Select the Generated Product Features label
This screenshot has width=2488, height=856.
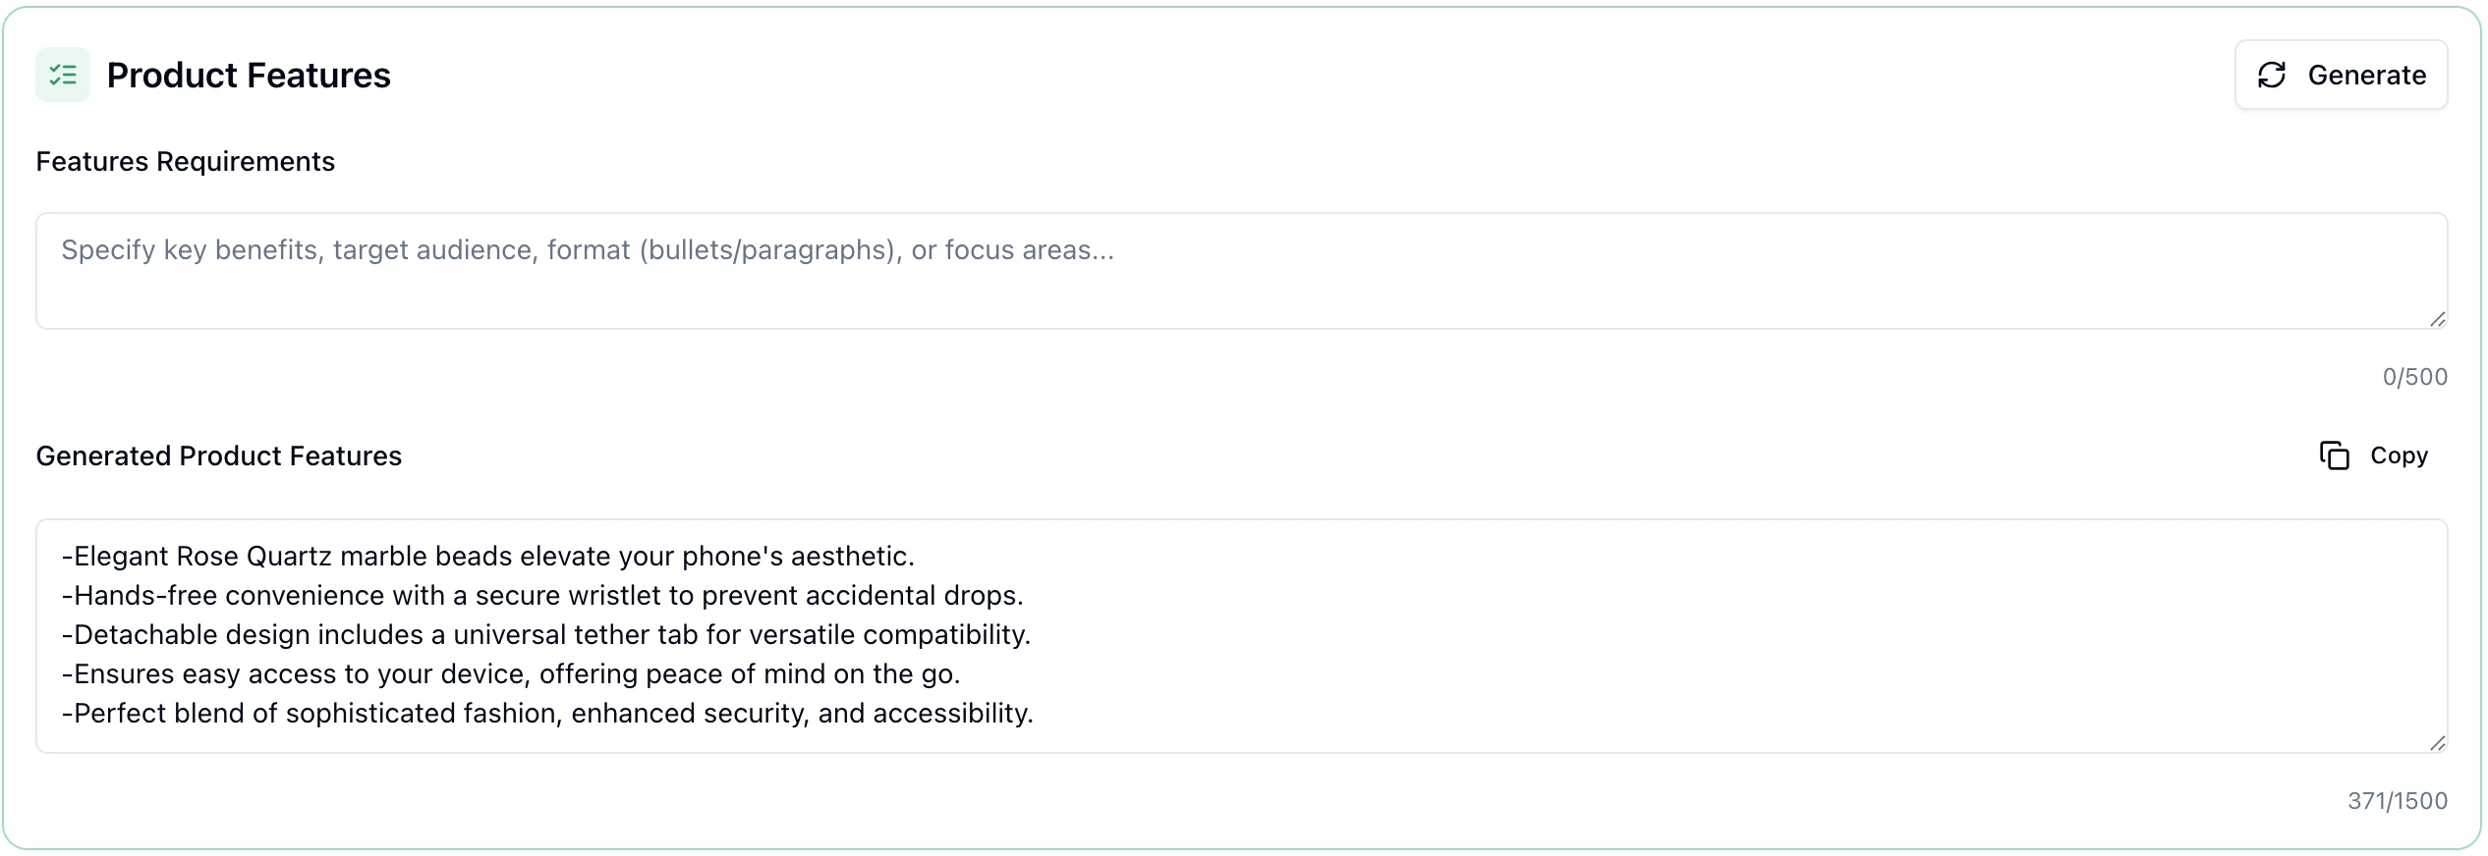pos(218,455)
